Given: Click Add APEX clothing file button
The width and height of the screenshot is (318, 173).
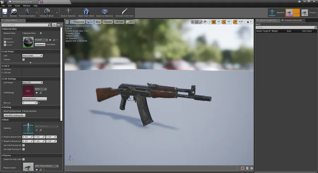Looking at the screenshot, I should coord(14,115).
